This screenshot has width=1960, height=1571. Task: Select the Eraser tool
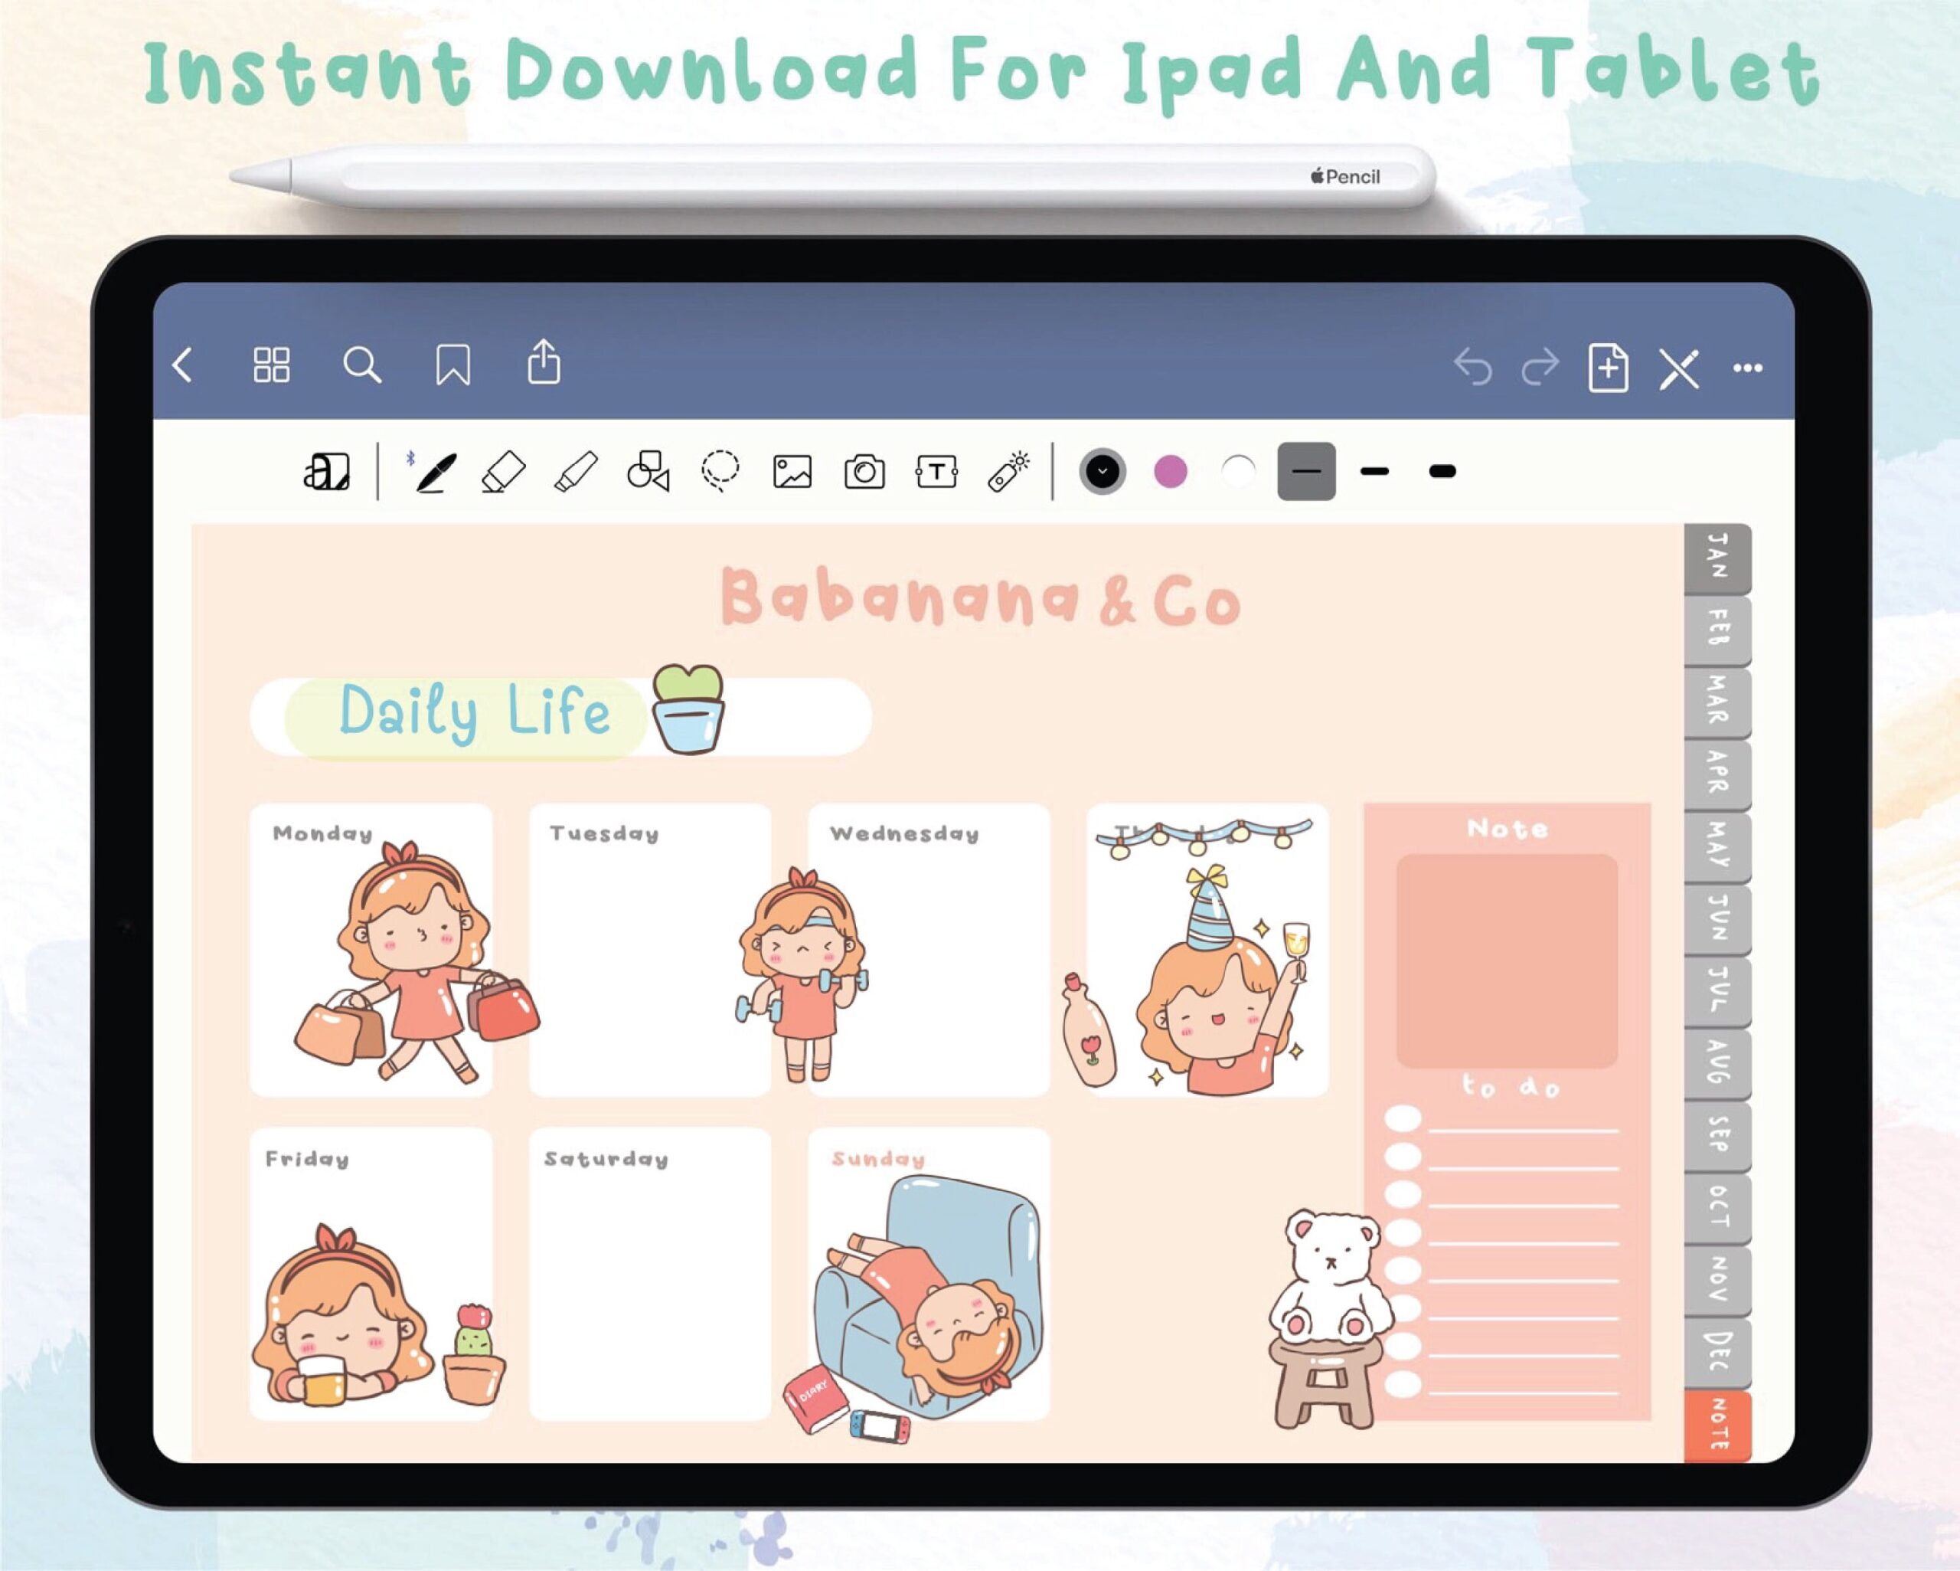pyautogui.click(x=504, y=472)
